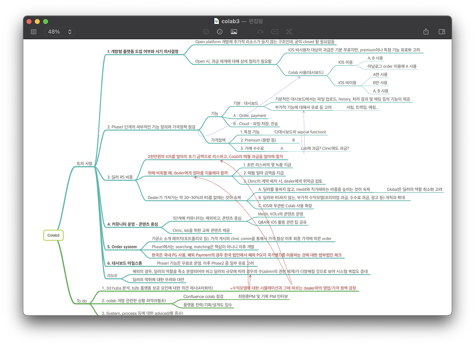The height and width of the screenshot is (346, 475).
Task: Click node Dealer가 가져가는 약 20~30%의 RS
Action: click(194, 198)
